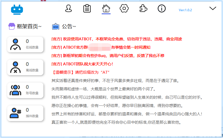Select the home tab icon
The width and height of the screenshot is (223, 138).
click(x=106, y=9)
